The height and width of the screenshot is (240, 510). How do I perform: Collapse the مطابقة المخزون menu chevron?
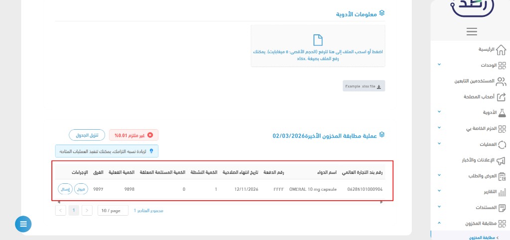(439, 223)
